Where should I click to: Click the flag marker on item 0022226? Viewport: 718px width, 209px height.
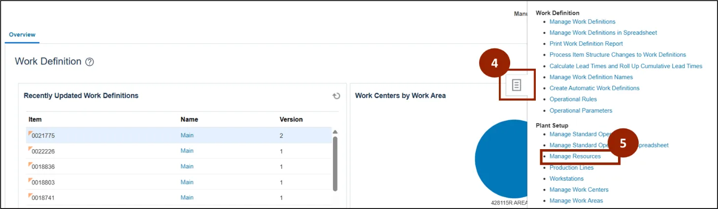30,149
